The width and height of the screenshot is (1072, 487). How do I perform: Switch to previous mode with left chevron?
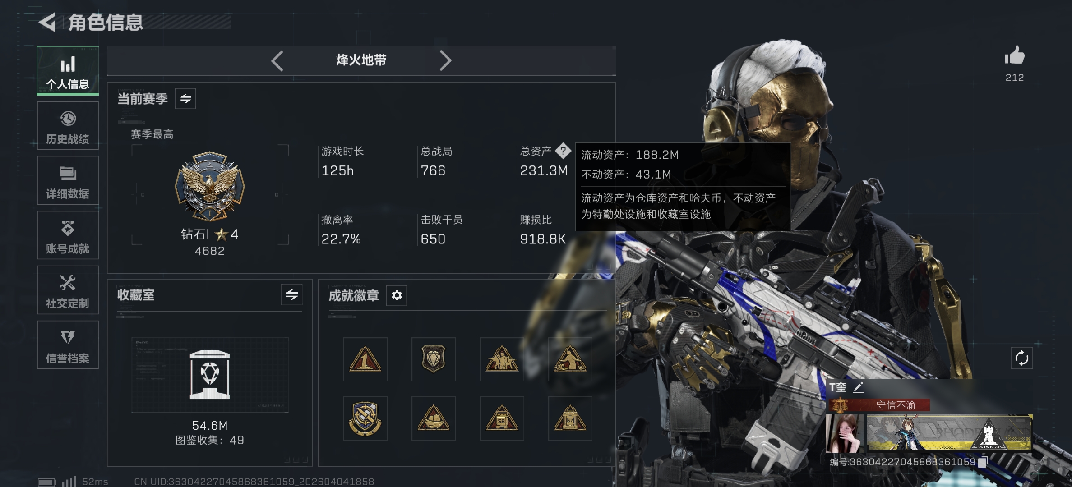coord(277,61)
